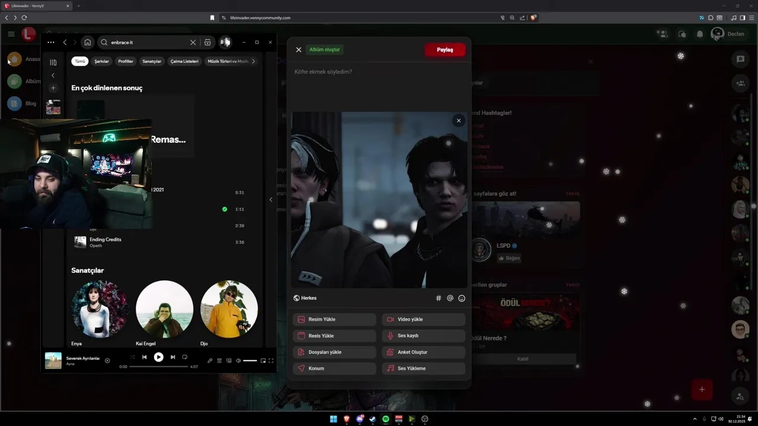Viewport: 758px width, 426px height.
Task: Click Video yükle button
Action: click(423, 319)
